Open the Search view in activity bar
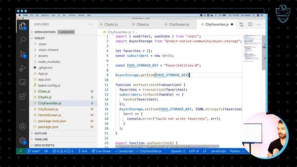The height and width of the screenshot is (167, 297). [23, 40]
